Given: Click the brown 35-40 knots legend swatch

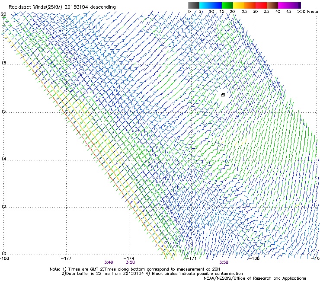Looking at the screenshot, I should (272, 5).
